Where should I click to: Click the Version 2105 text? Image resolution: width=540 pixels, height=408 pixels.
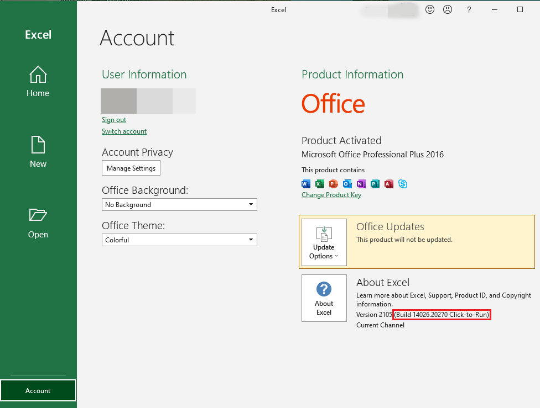pos(374,315)
